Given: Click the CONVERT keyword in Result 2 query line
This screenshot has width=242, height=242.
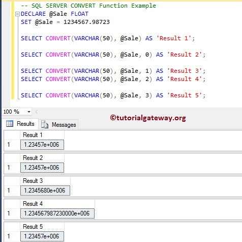Looking at the screenshot, I should point(58,55).
